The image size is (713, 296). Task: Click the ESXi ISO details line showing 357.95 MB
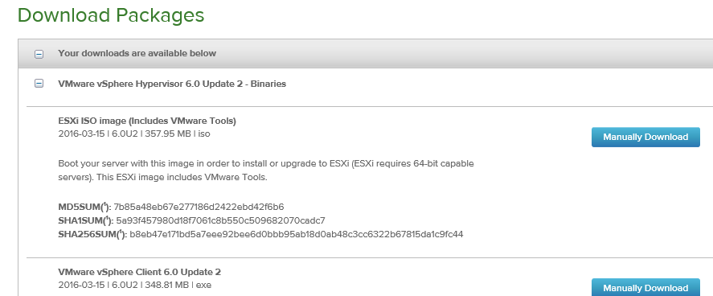[x=134, y=134]
